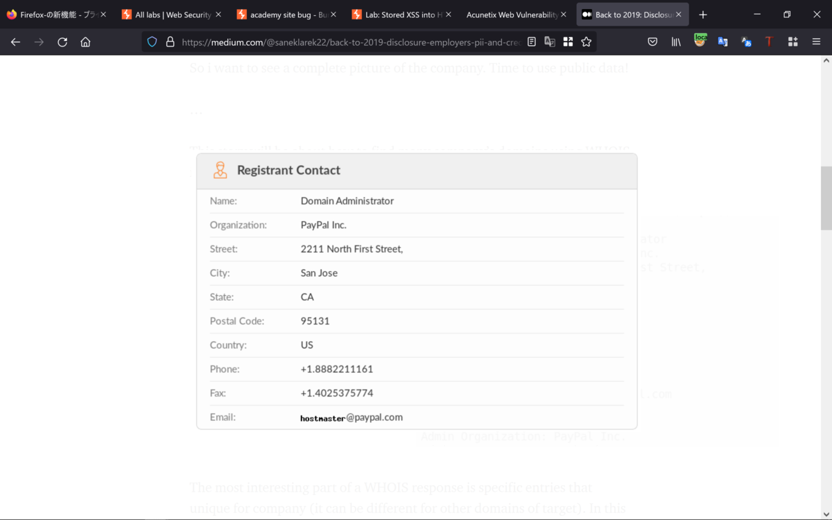This screenshot has width=832, height=520.
Task: Close the Back to 2019 tab
Action: 679,15
